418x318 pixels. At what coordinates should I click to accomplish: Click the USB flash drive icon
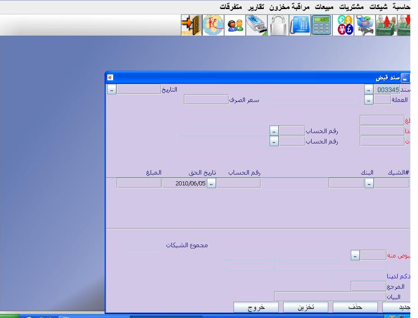(x=257, y=25)
